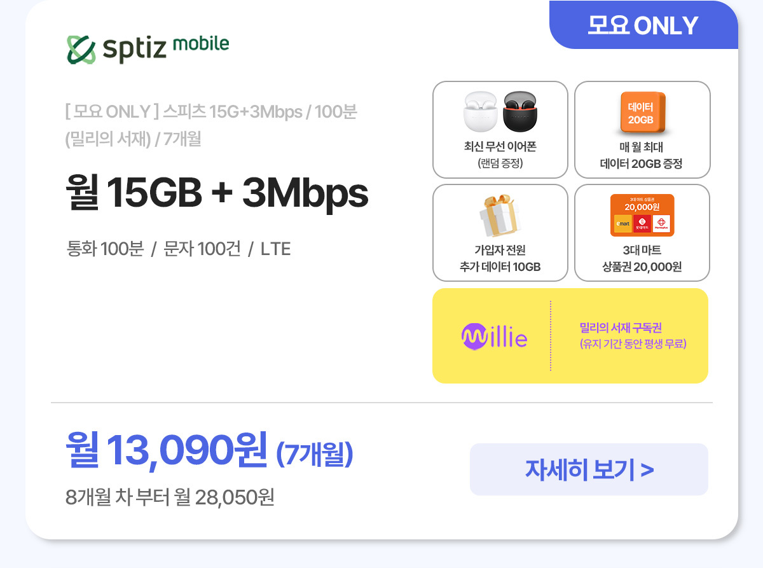
Task: Click the 밀리의 서재 구독권 text
Action: 621,328
